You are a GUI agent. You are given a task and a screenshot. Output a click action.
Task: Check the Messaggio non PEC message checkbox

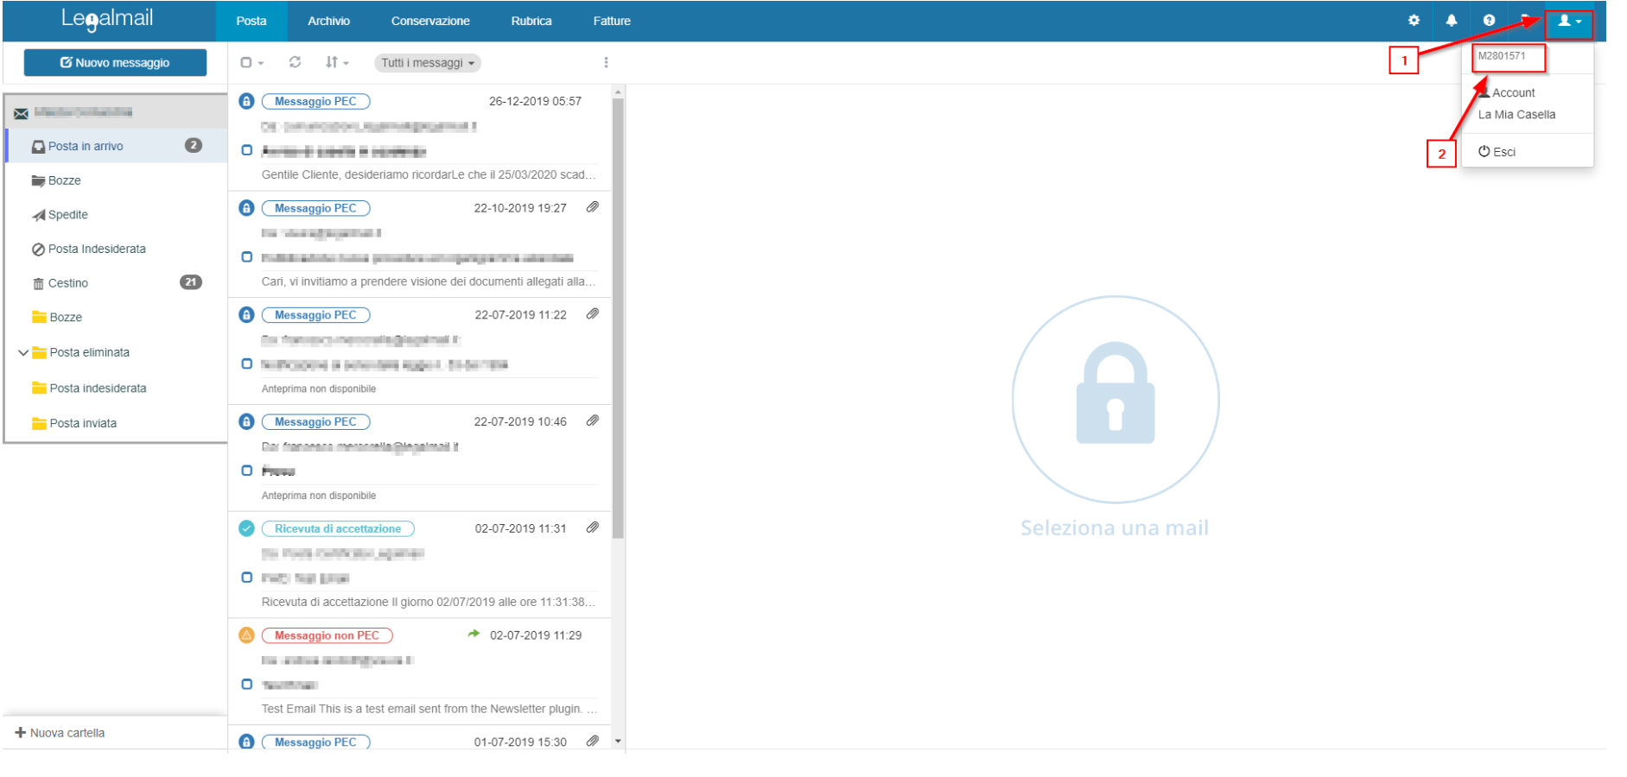pos(247,684)
